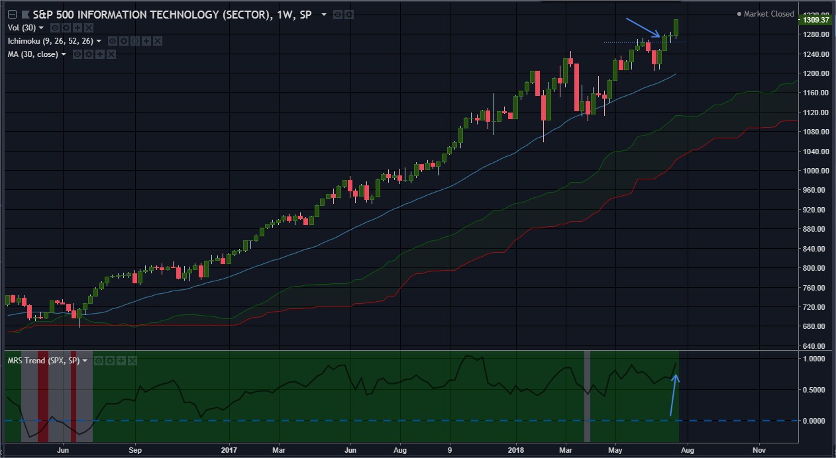This screenshot has height=458, width=836.
Task: Click the Vol (30) indicator name
Action: pos(21,28)
